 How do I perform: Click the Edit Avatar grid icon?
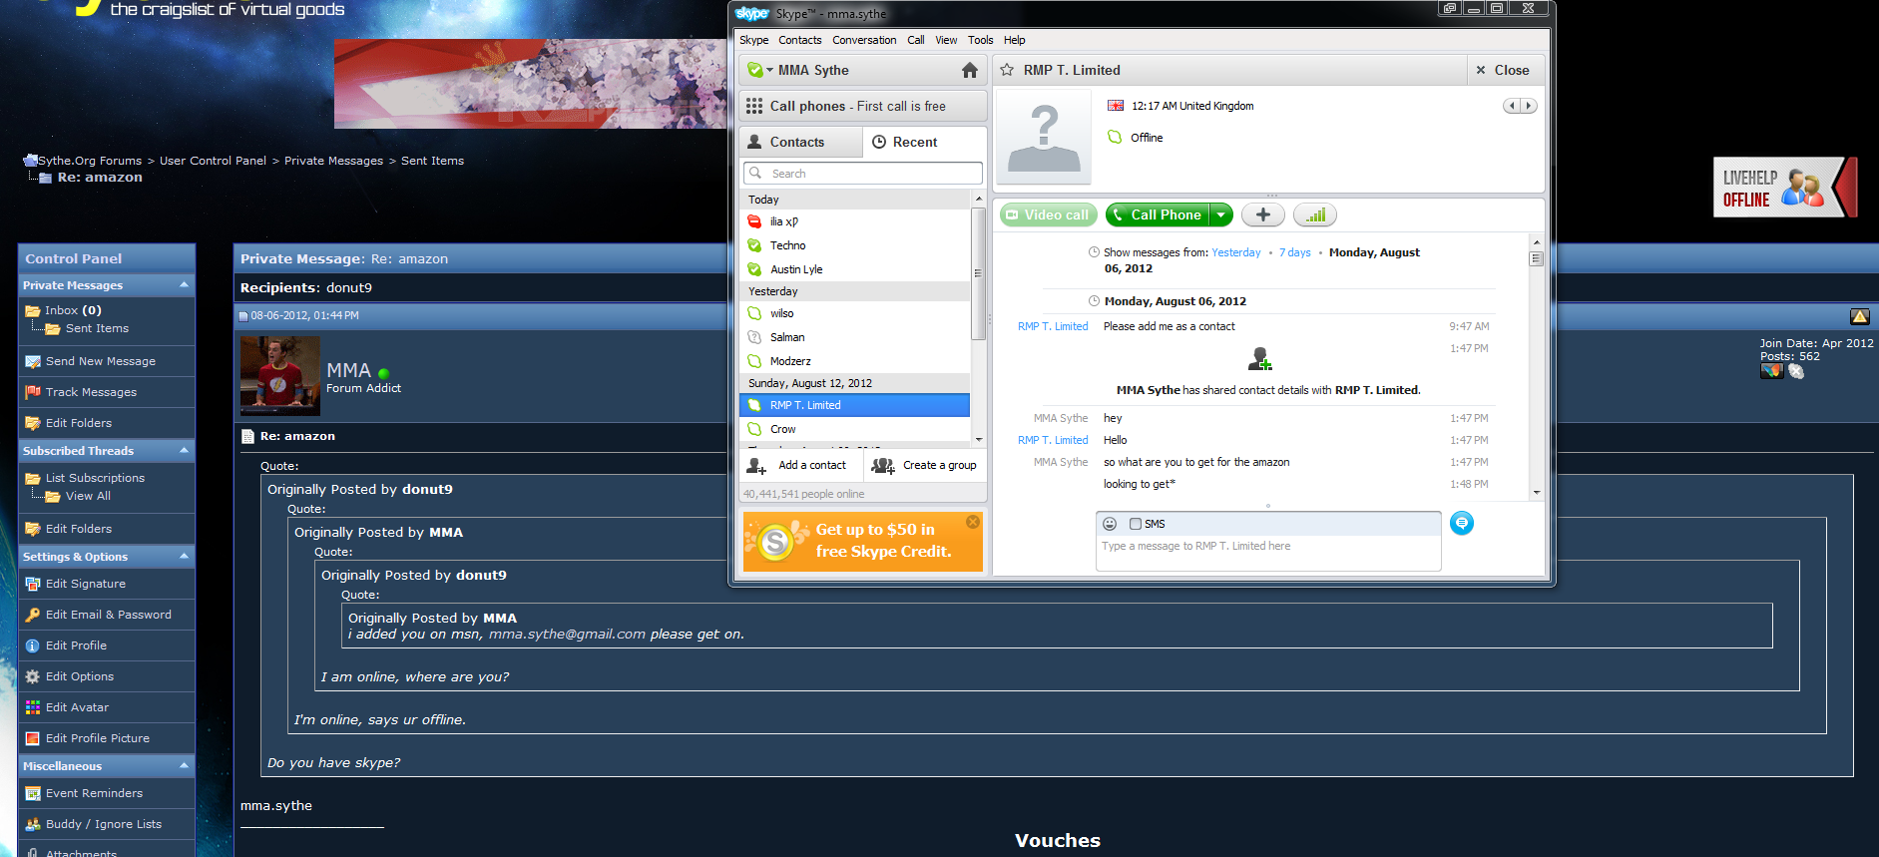tap(33, 707)
